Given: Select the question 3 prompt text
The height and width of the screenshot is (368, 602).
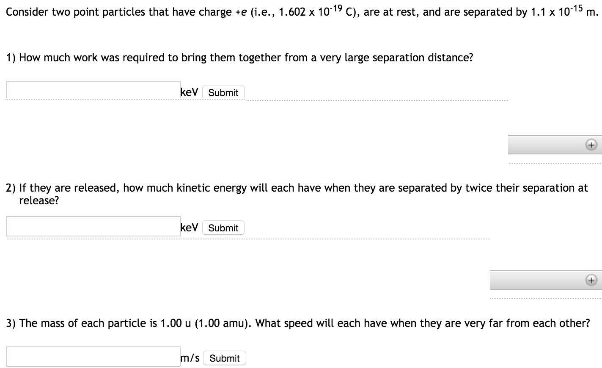Looking at the screenshot, I should click(x=296, y=323).
